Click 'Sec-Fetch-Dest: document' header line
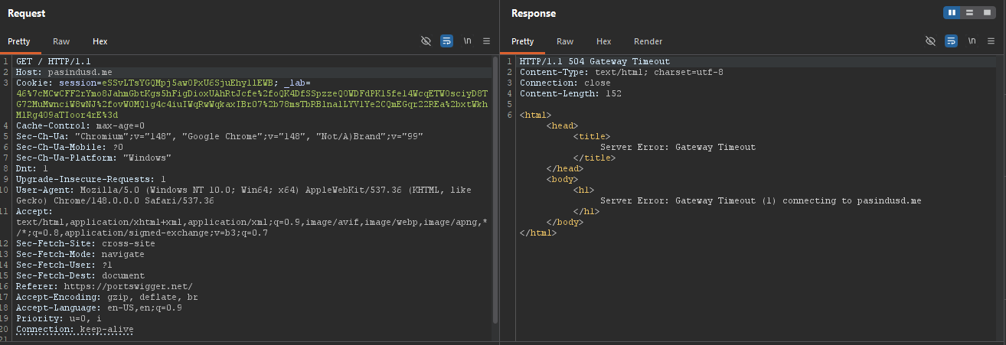This screenshot has height=345, width=1006. click(80, 275)
